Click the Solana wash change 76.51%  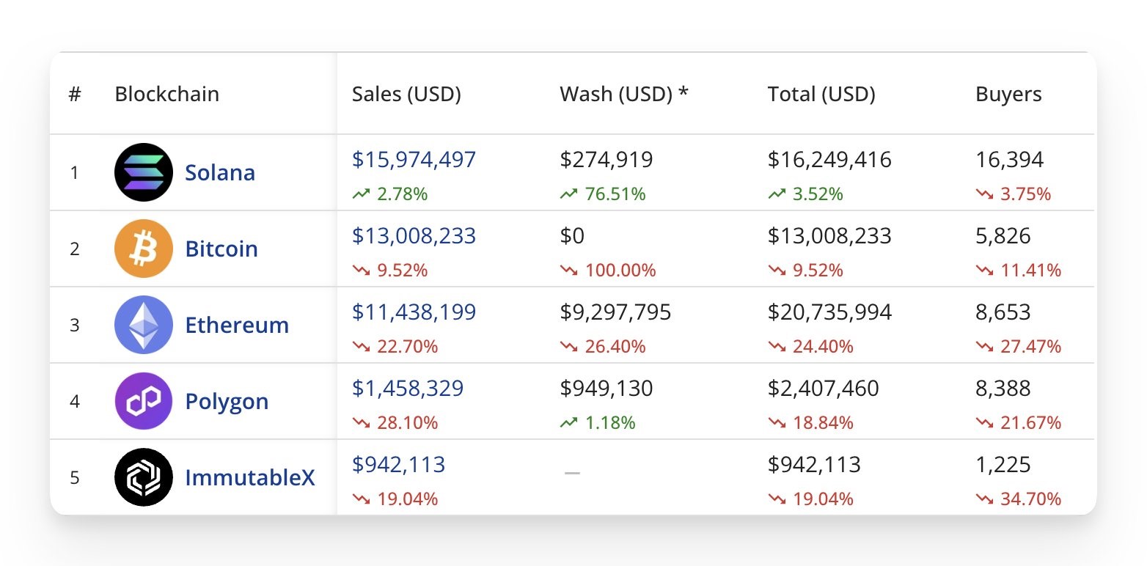pyautogui.click(x=603, y=194)
